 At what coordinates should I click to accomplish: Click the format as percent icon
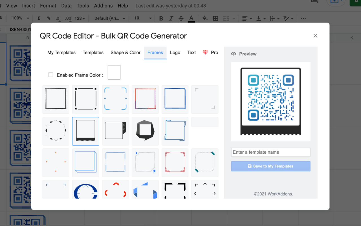48,18
